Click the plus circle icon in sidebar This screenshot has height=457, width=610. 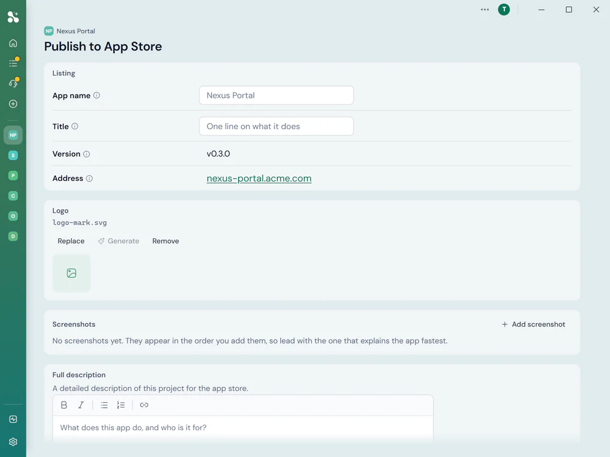[13, 104]
